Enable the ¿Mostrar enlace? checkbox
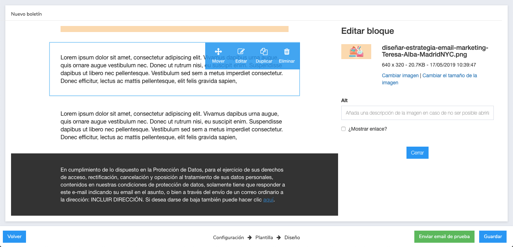The image size is (513, 247). 343,128
